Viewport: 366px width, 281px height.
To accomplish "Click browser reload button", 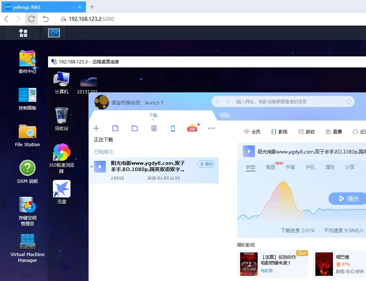I will (x=31, y=19).
